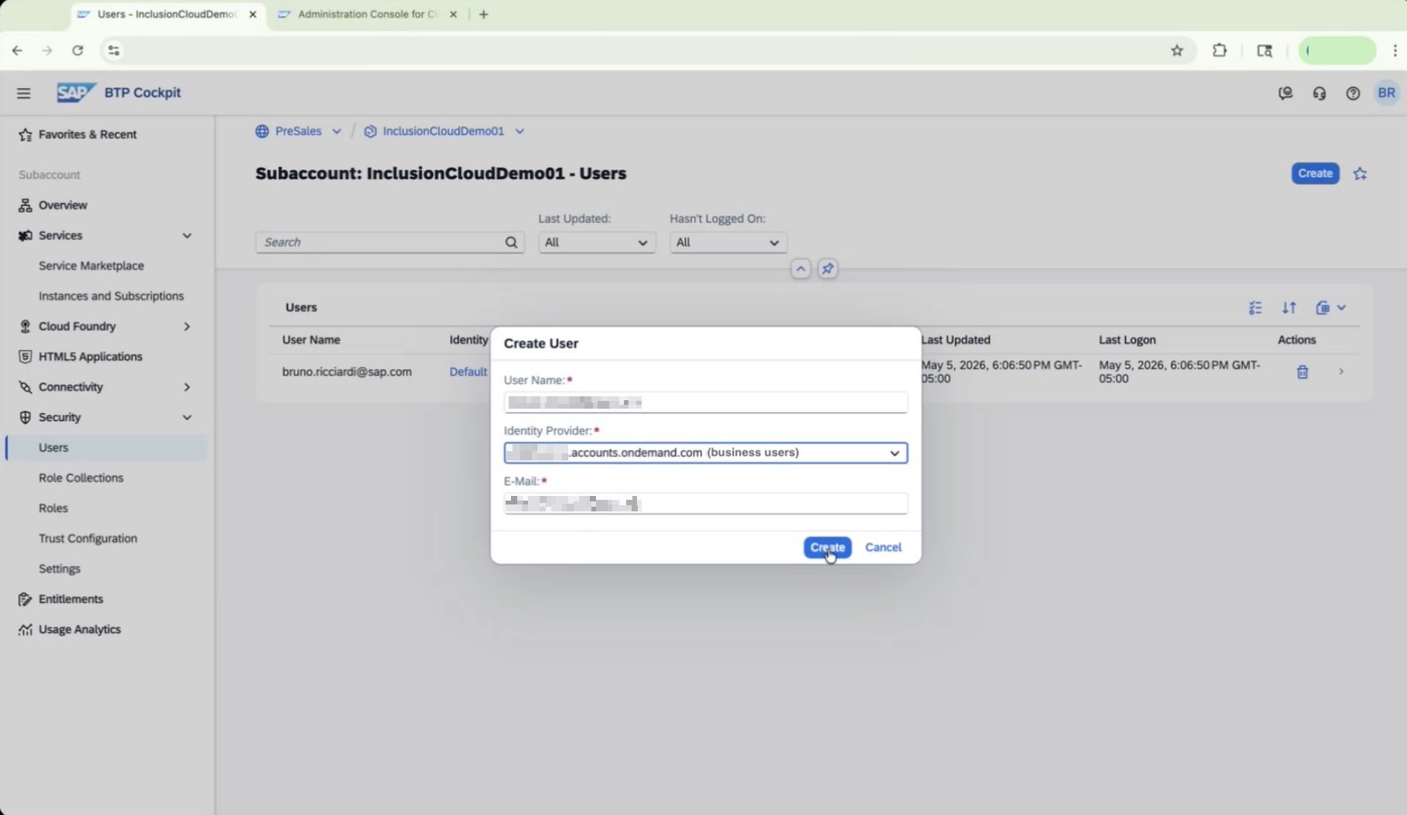1407x815 pixels.
Task: Confirm Create in the Create User dialog
Action: click(827, 548)
